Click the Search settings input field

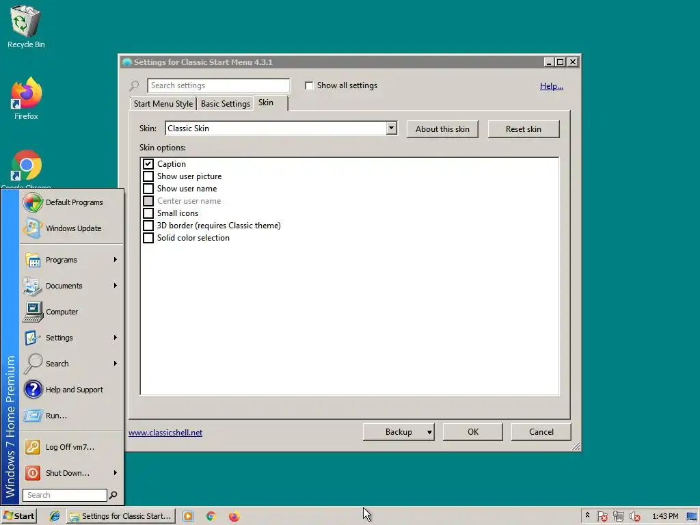point(218,85)
